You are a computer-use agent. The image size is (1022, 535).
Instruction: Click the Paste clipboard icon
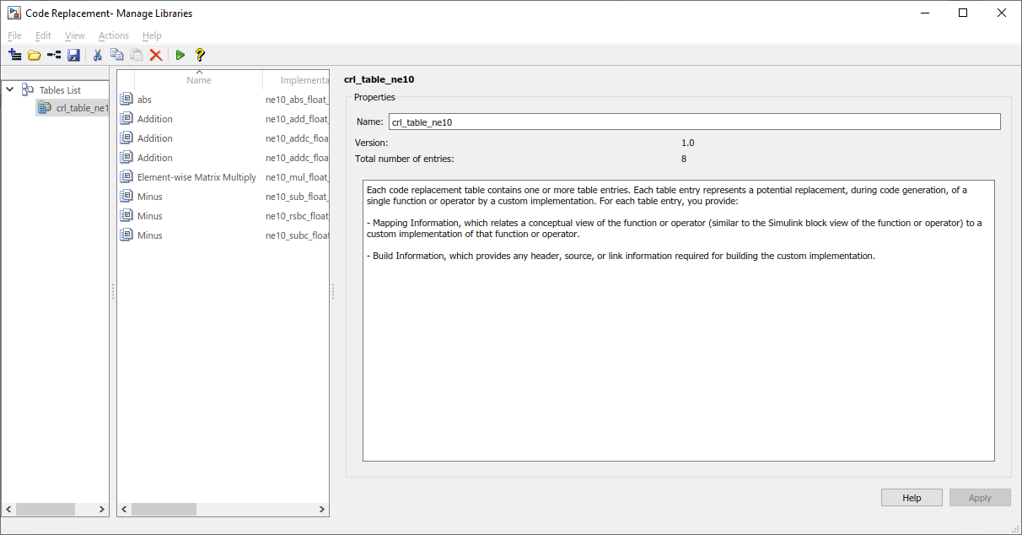tap(136, 55)
